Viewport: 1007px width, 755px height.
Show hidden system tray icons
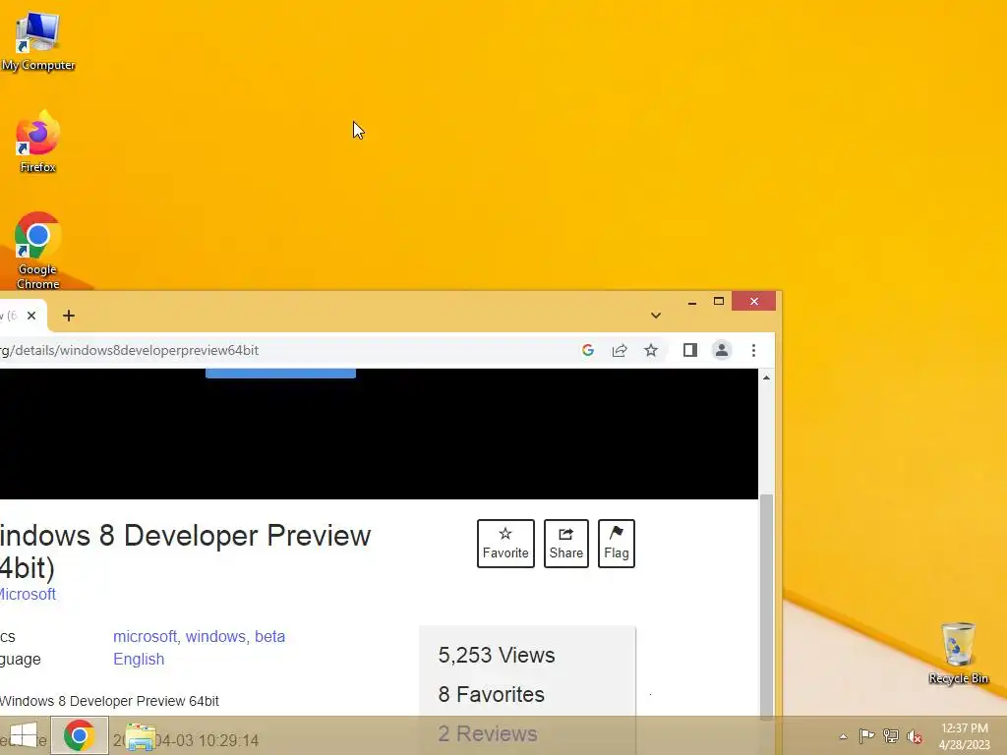coord(843,736)
